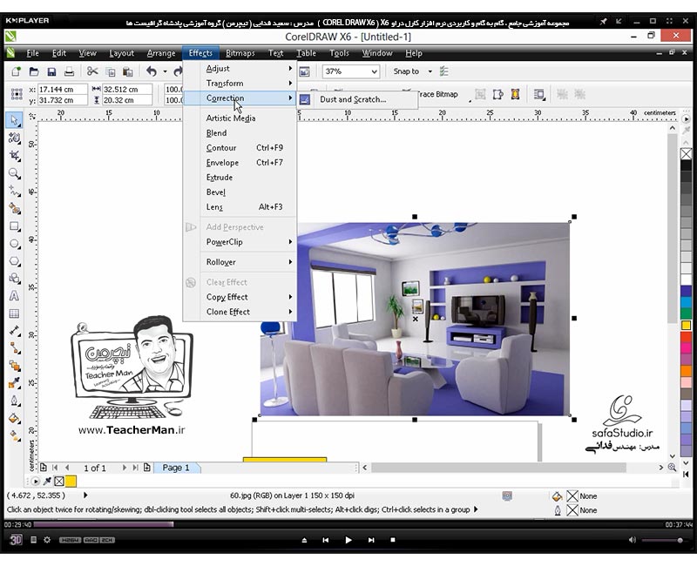Skip to next track in KMPlayer

[x=371, y=540]
